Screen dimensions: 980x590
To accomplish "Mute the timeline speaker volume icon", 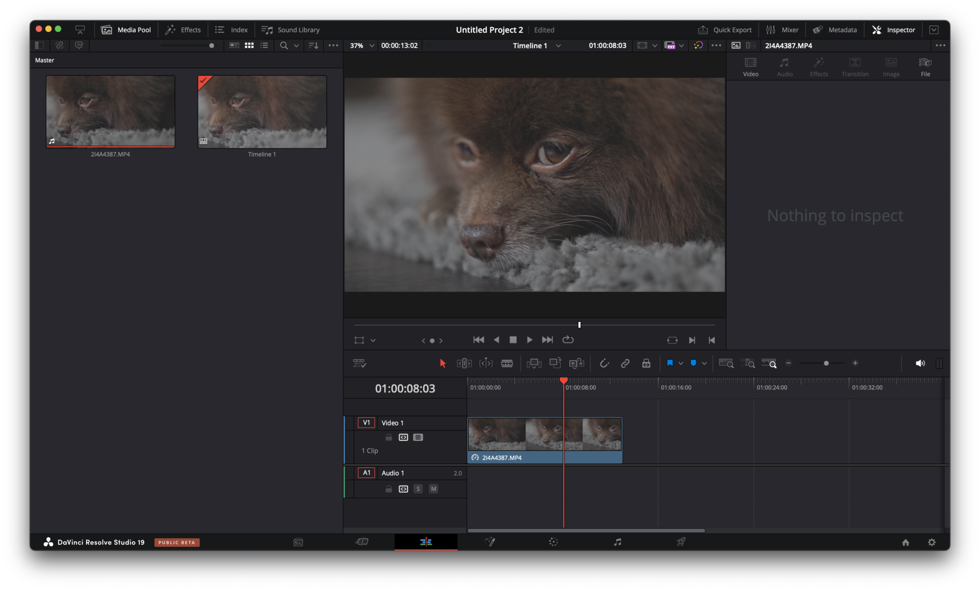I will click(920, 363).
